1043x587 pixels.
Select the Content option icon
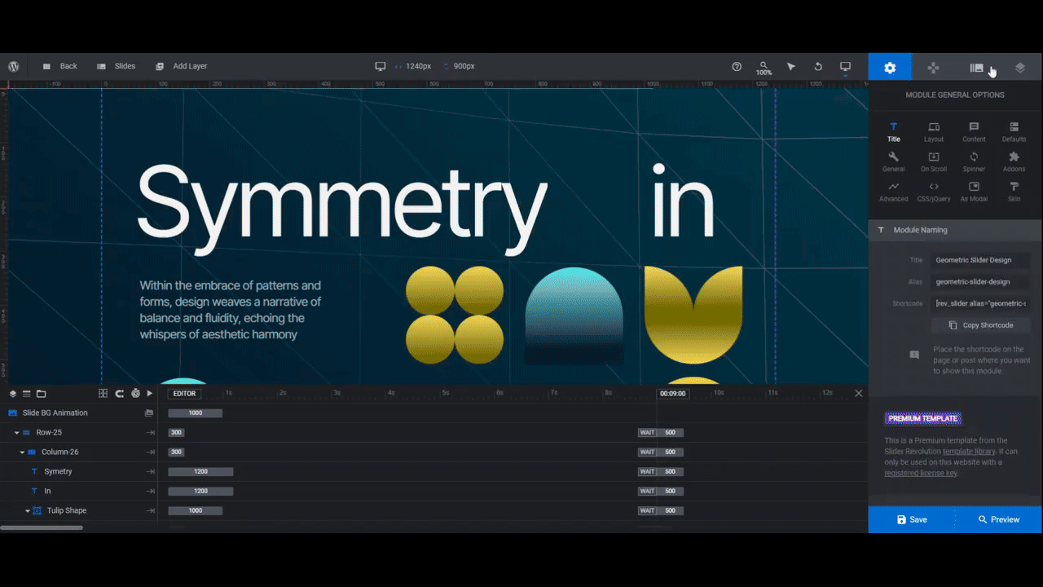pyautogui.click(x=974, y=132)
